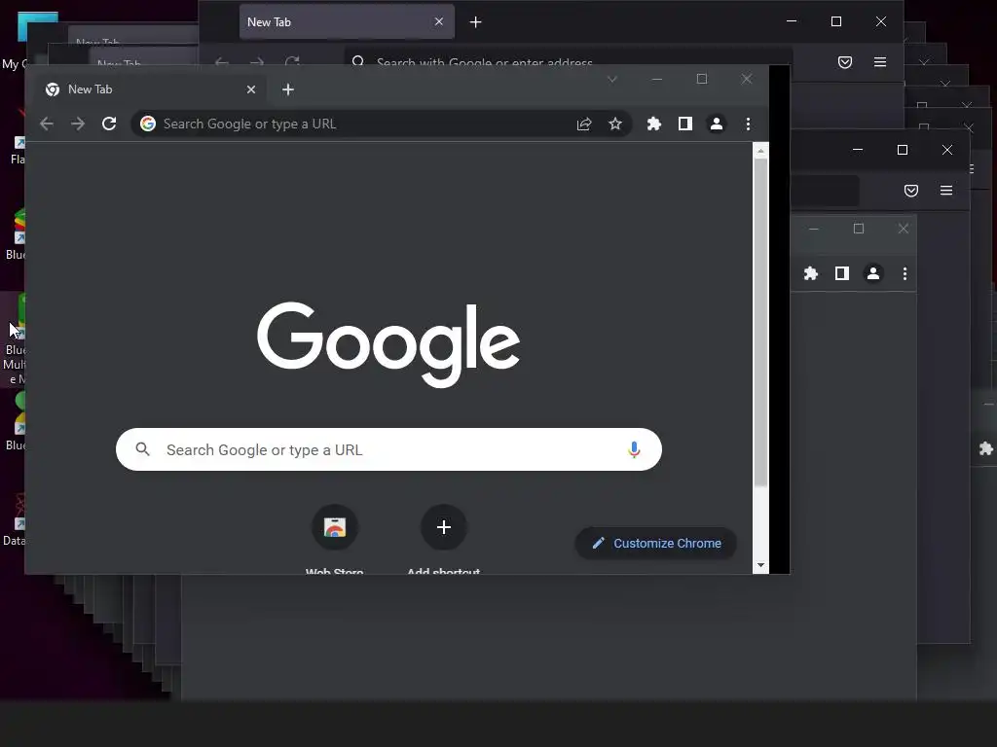Minimize the top Firefox window
The width and height of the screenshot is (997, 747).
click(792, 21)
